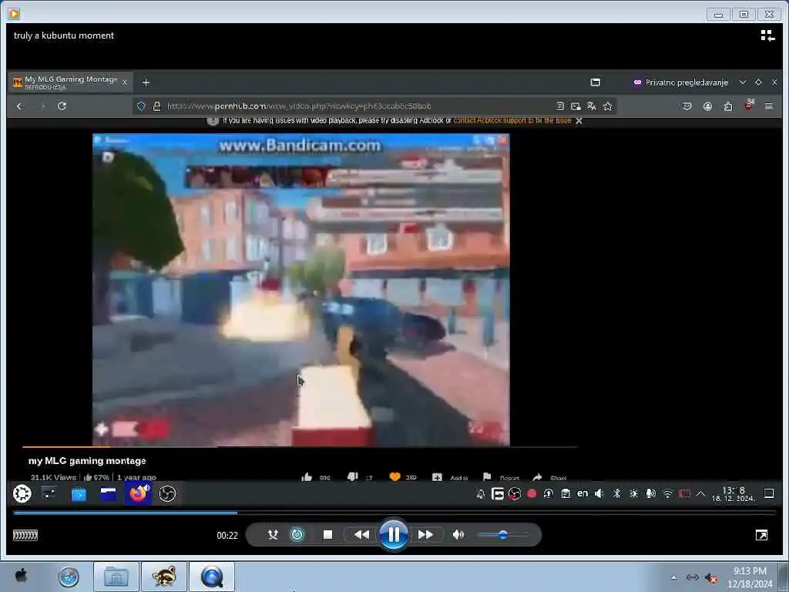This screenshot has width=789, height=592.
Task: Select the 'My MLG Gaming Montage' Firefox tab
Action: pyautogui.click(x=70, y=82)
